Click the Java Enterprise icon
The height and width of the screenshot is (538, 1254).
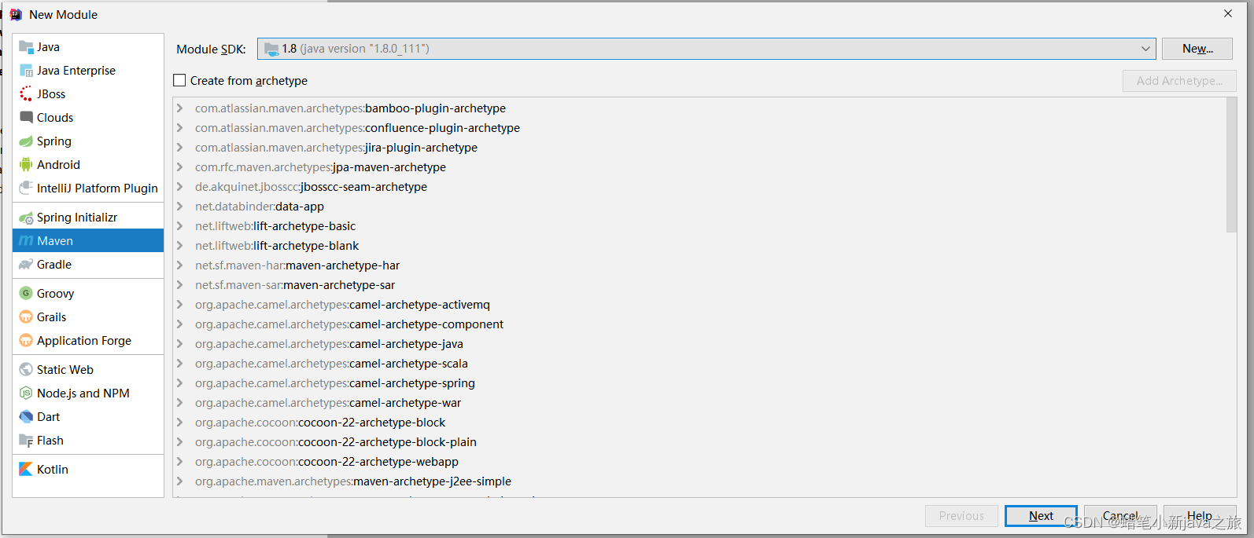click(26, 71)
